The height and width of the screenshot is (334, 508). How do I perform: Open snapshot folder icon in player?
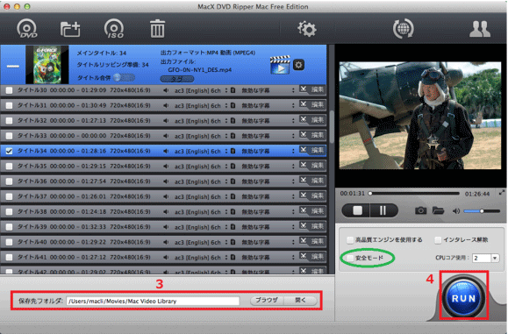[x=438, y=210]
